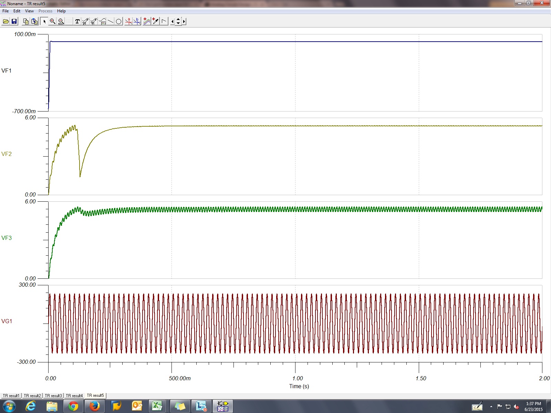Reset zoom to 100% with the magnifier
Screen dimensions: 551x413
61,21
